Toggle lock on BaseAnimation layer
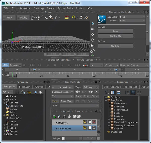This screenshot has height=143, width=151. [x=85, y=128]
